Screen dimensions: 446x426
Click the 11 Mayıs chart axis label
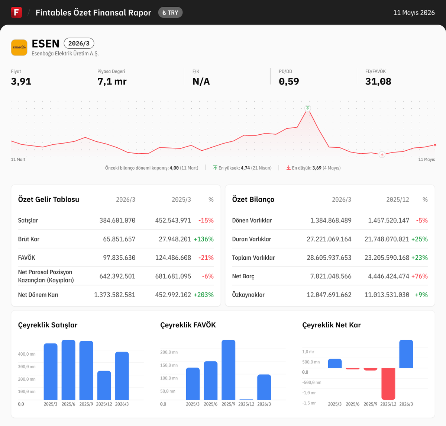click(427, 160)
